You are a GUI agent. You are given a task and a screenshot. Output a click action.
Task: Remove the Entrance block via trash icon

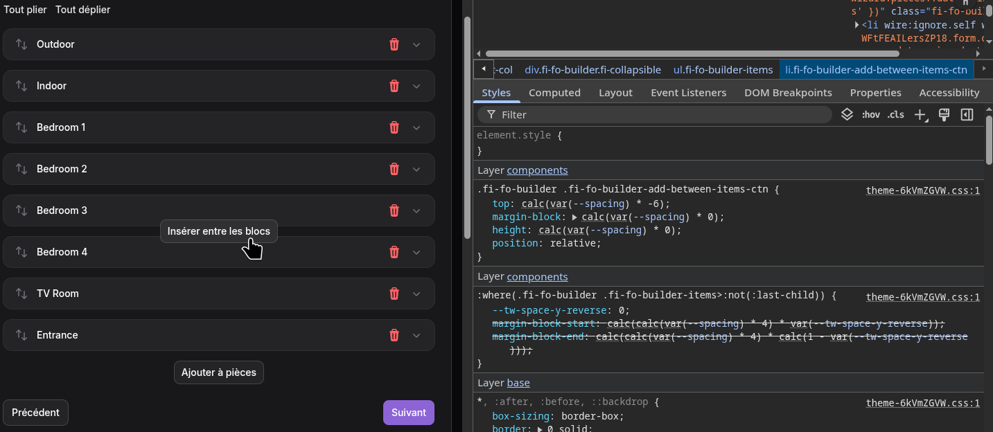point(394,335)
